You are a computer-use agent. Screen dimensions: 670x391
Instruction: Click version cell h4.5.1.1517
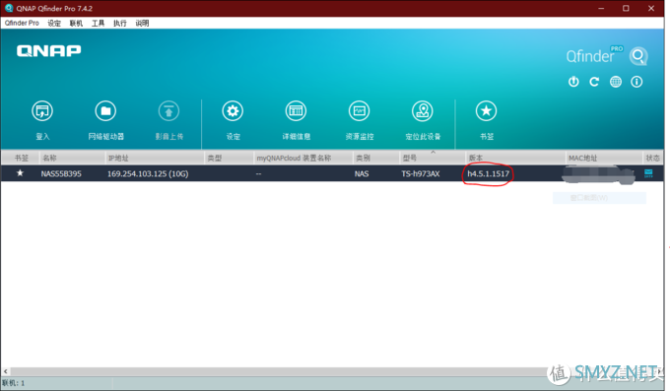[x=489, y=173]
